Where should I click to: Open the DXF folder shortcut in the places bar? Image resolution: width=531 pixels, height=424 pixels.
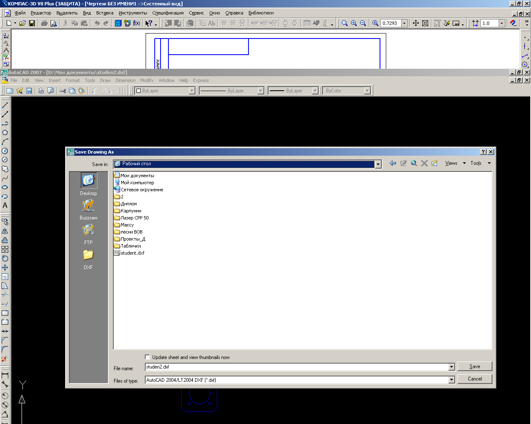[x=88, y=259]
